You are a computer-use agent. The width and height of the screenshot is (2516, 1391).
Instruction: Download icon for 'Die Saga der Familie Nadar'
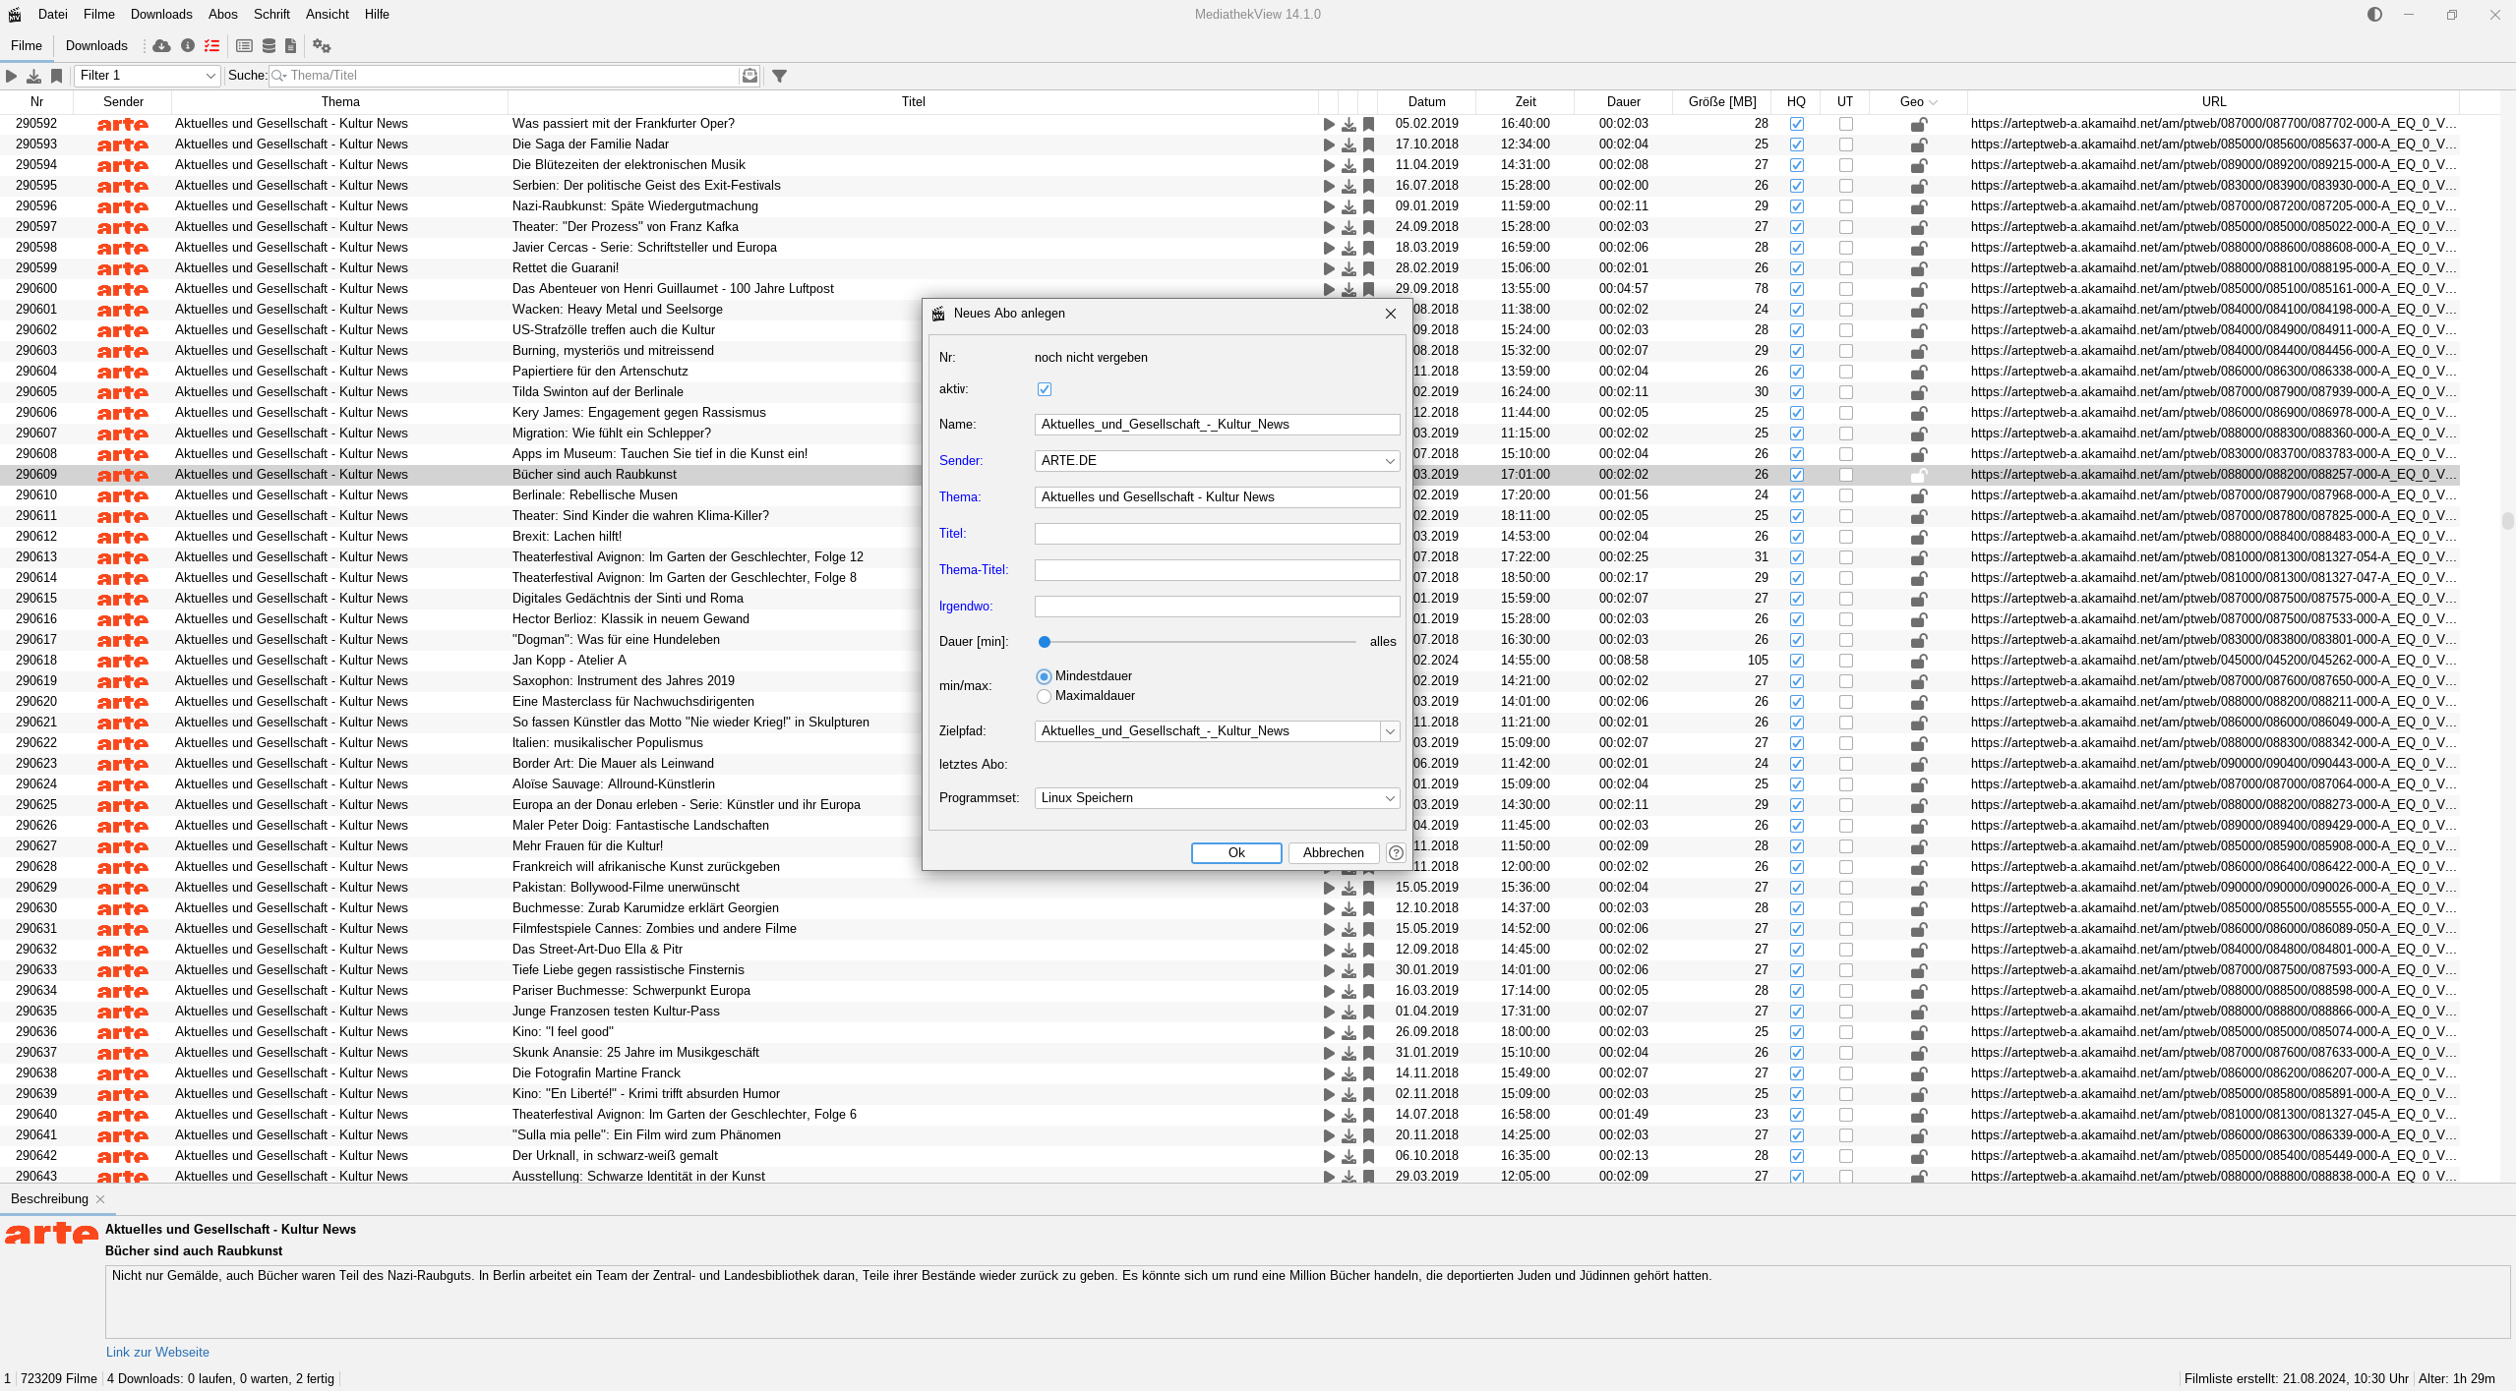pyautogui.click(x=1348, y=145)
